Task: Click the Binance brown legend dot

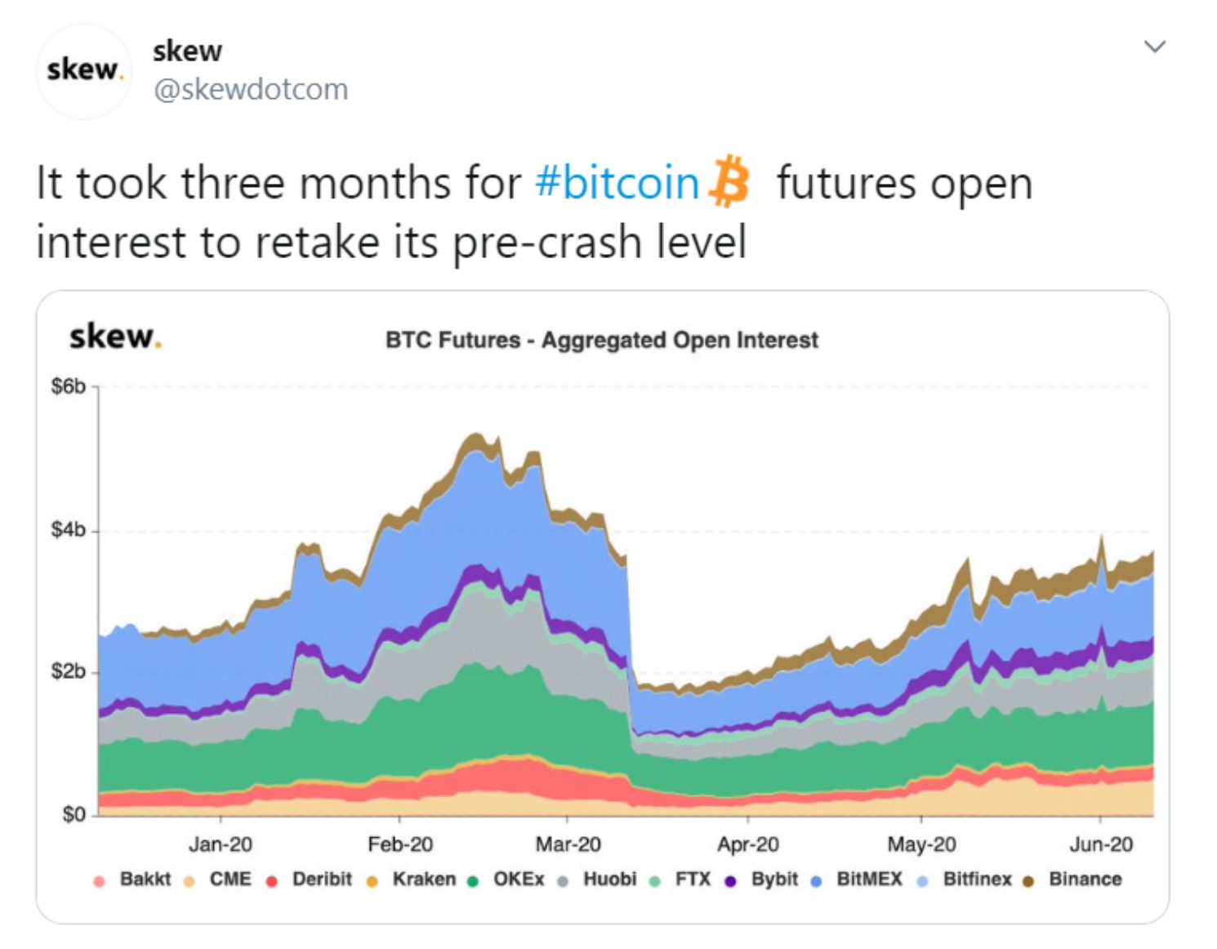Action: pyautogui.click(x=1028, y=881)
